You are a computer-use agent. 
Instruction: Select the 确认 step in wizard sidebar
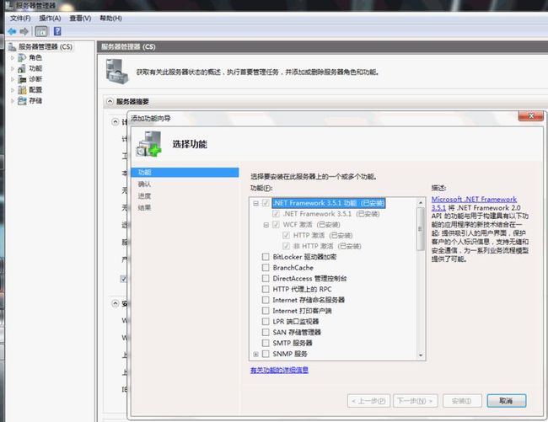pos(144,184)
